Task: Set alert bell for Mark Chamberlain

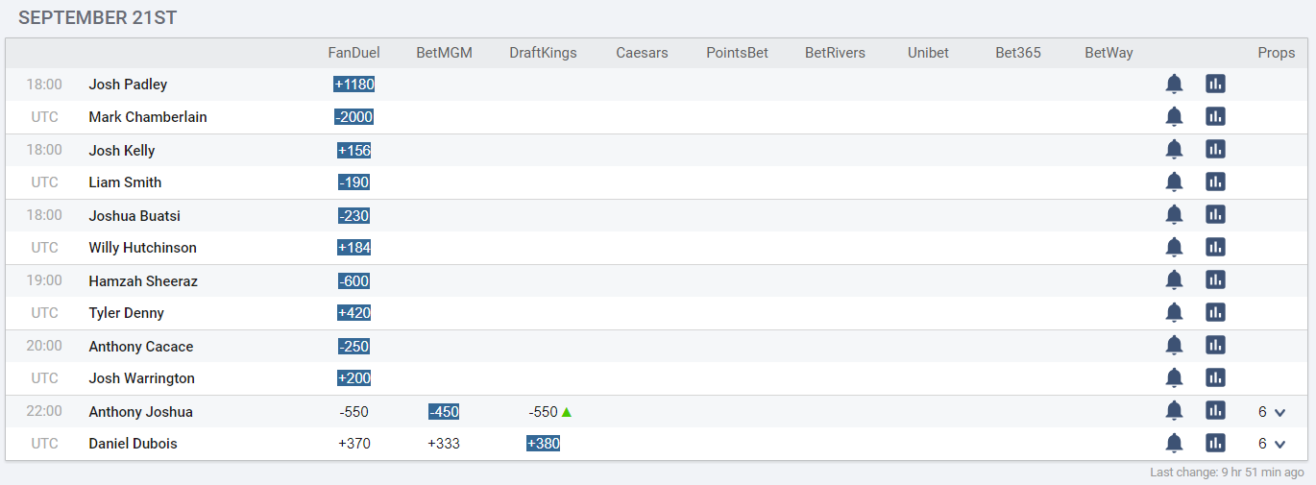Action: [1174, 117]
